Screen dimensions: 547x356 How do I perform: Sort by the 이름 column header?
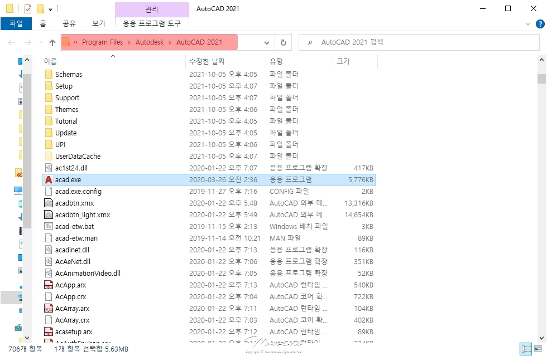click(x=50, y=61)
